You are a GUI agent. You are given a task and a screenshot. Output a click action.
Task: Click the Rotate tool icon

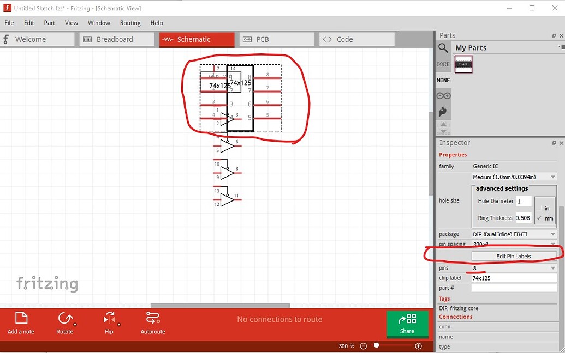pyautogui.click(x=65, y=318)
